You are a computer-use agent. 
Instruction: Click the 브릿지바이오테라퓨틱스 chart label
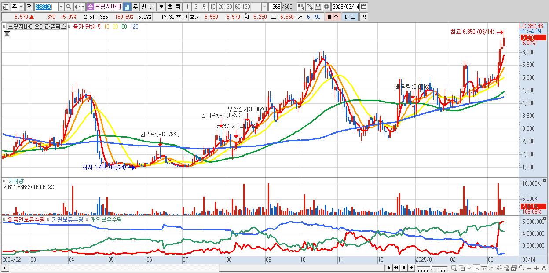37,26
